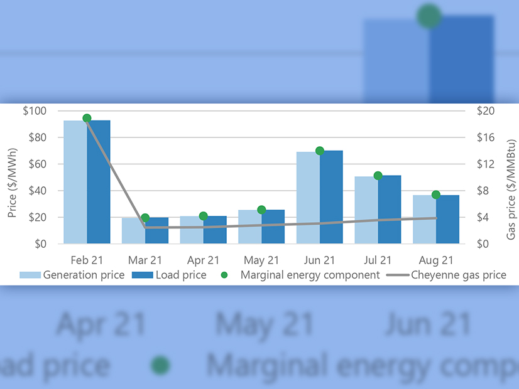Click the green marker for Aug 21

click(436, 194)
